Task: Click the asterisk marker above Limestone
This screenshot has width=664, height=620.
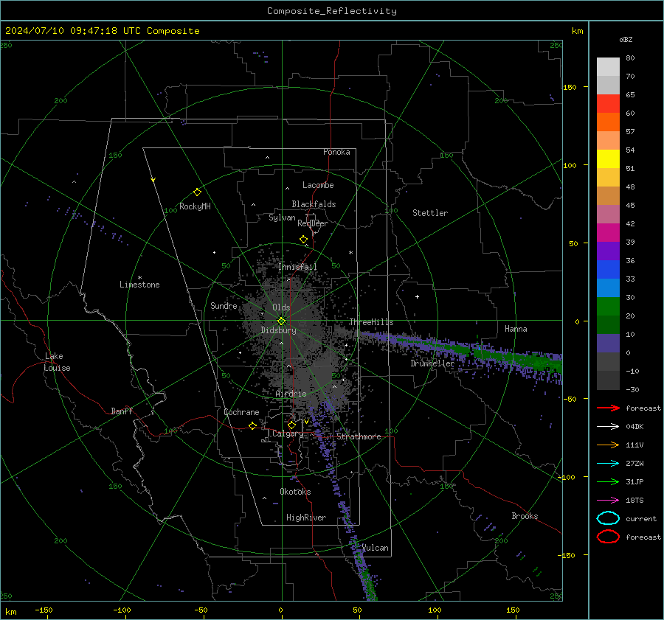Action: point(139,278)
